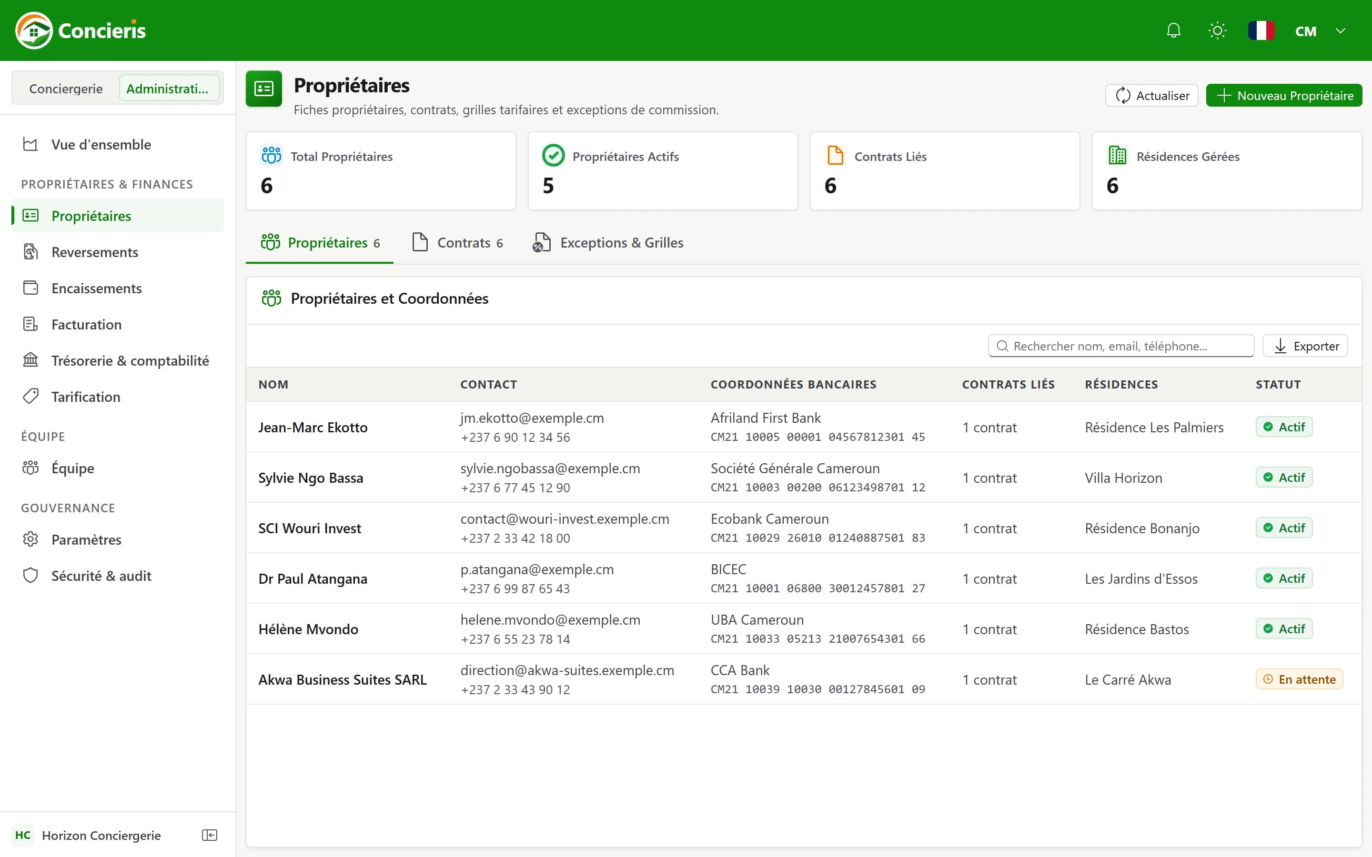
Task: Open the SCI Wouri Invest row
Action: [x=804, y=528]
